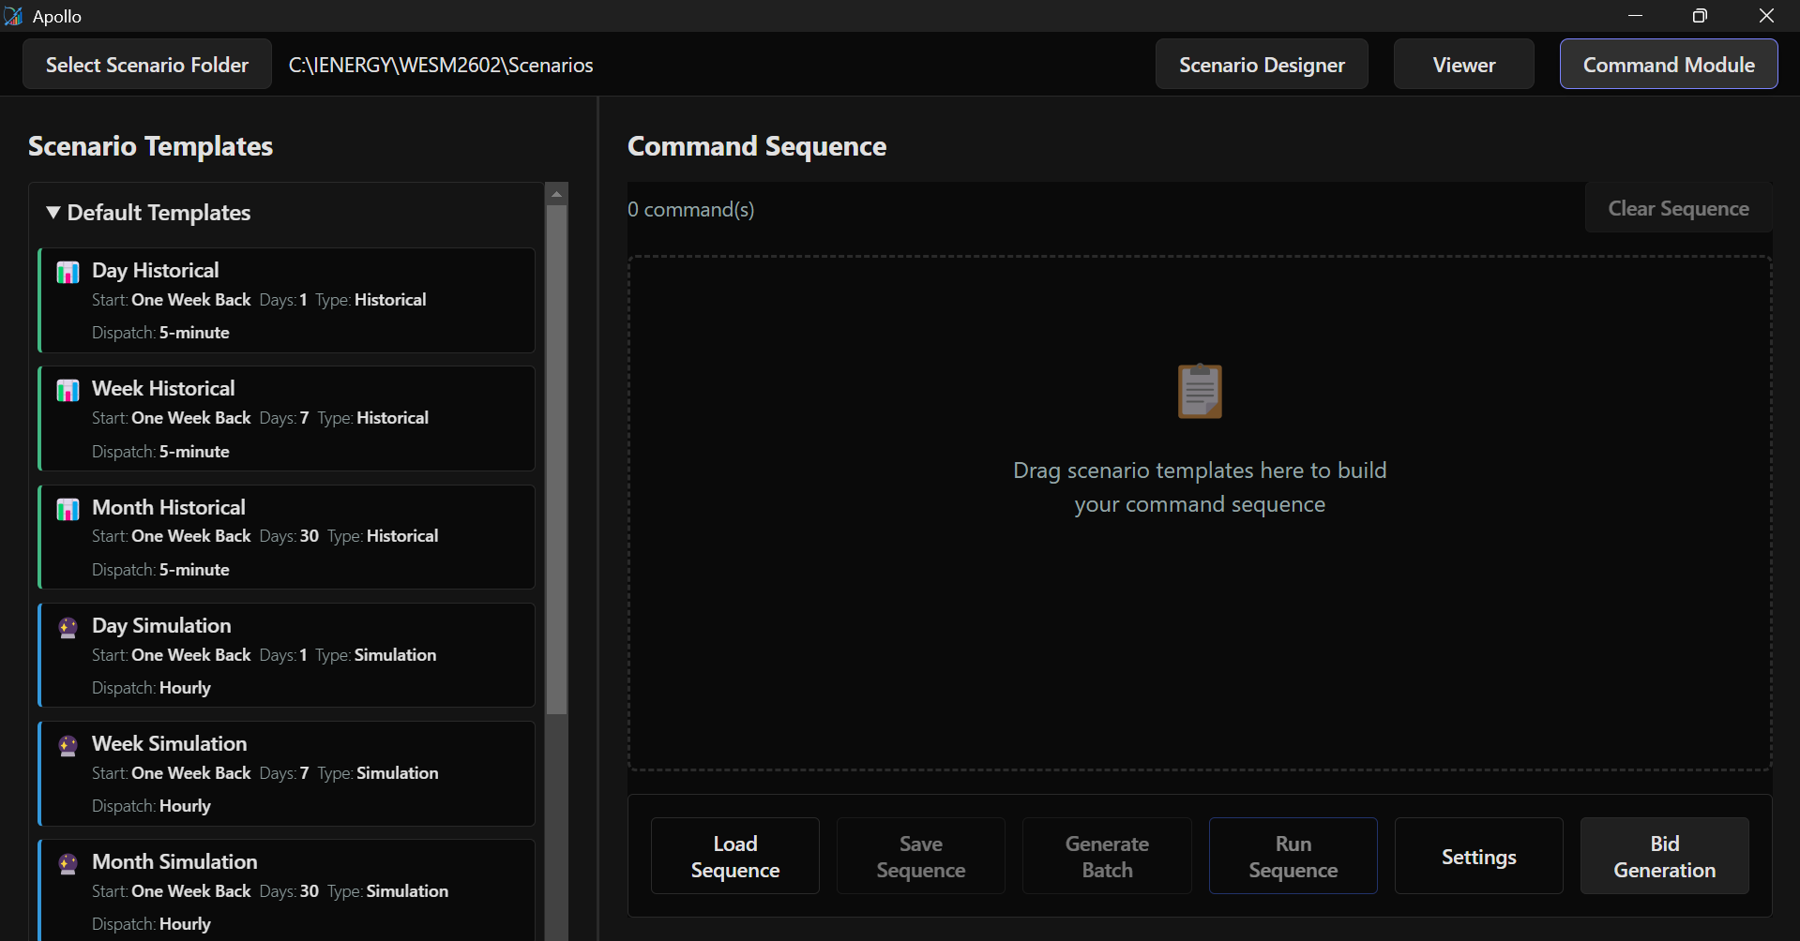The image size is (1800, 941).
Task: Click the Save Sequence button
Action: [x=920, y=855]
